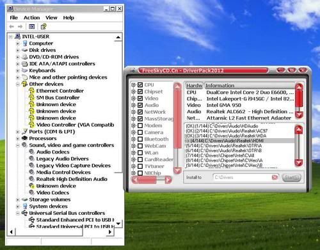Expand the TVtuner node in DriverPack tree

(134, 166)
